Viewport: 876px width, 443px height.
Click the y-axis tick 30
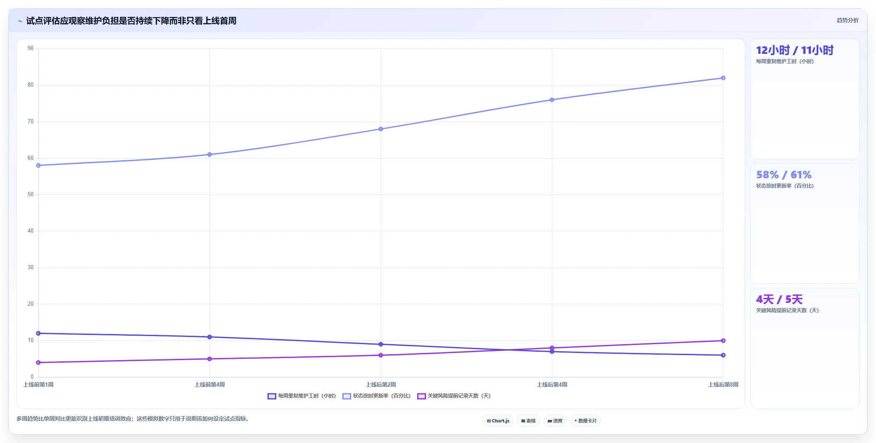pos(31,268)
